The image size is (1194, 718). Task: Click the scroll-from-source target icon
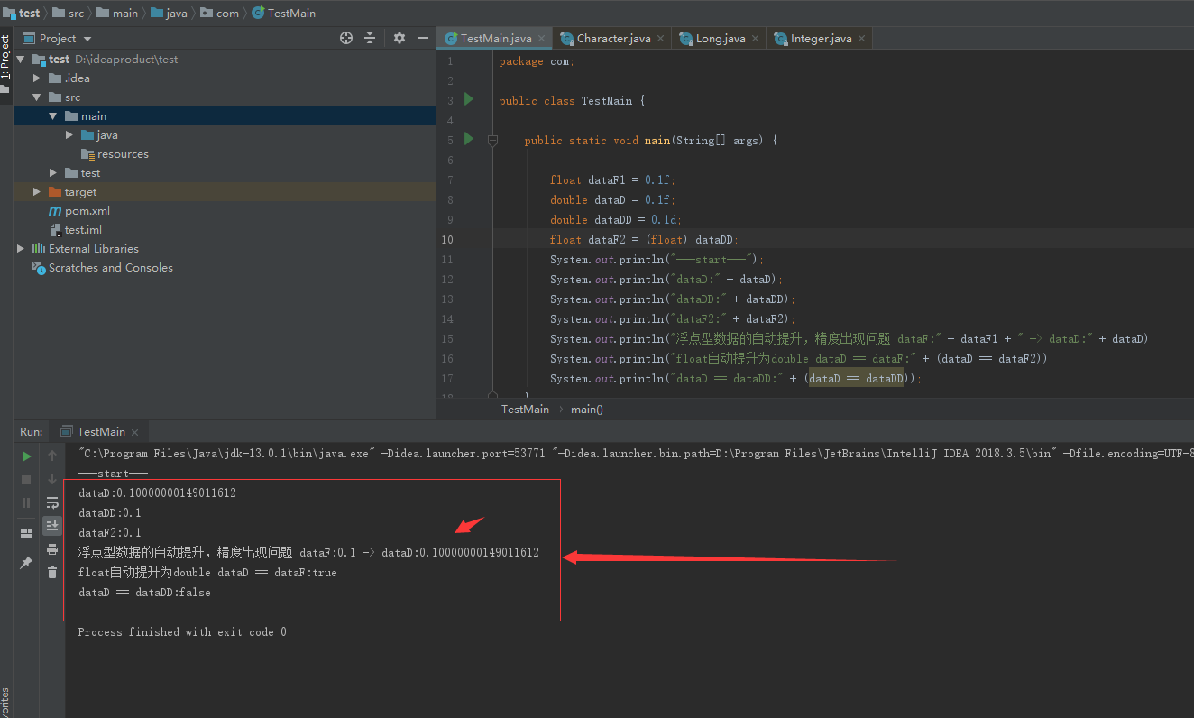click(x=346, y=38)
